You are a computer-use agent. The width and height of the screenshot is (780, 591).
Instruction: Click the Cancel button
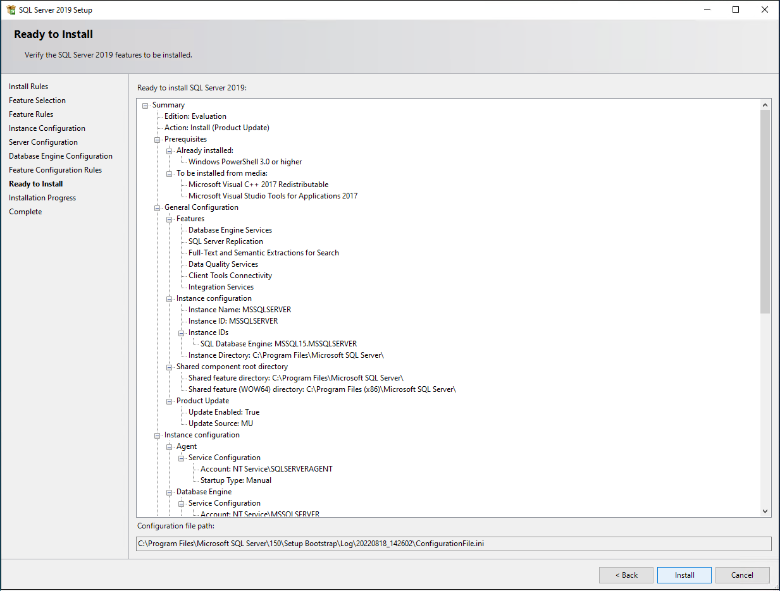pos(743,575)
